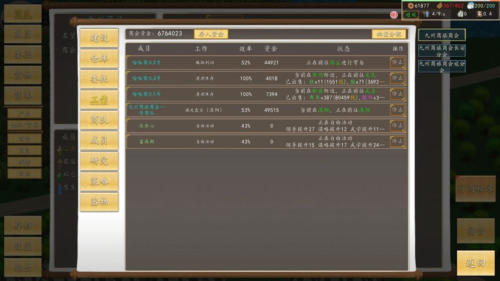This screenshot has width=500, height=281.
Task: Click the pink round badge icon
Action: coord(394,15)
